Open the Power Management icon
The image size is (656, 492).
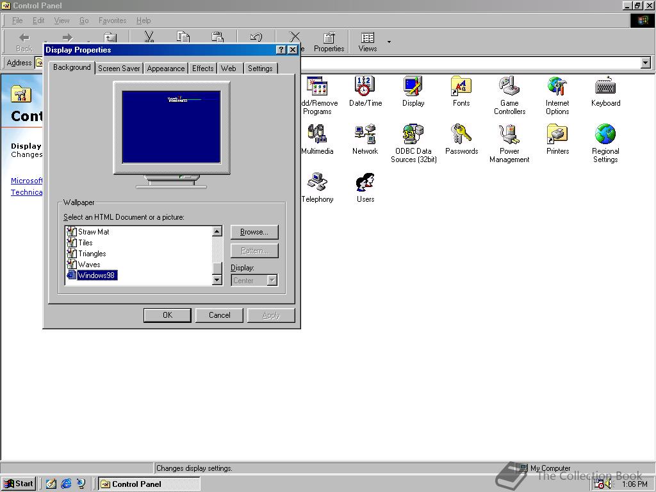[509, 143]
